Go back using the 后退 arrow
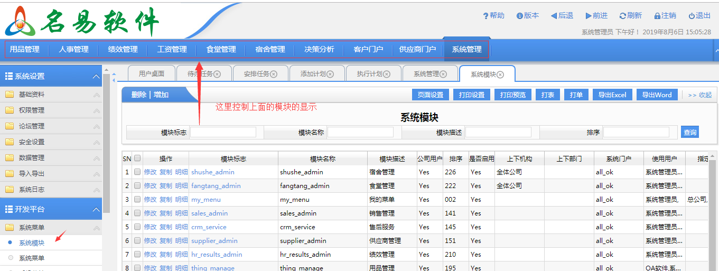 click(554, 16)
